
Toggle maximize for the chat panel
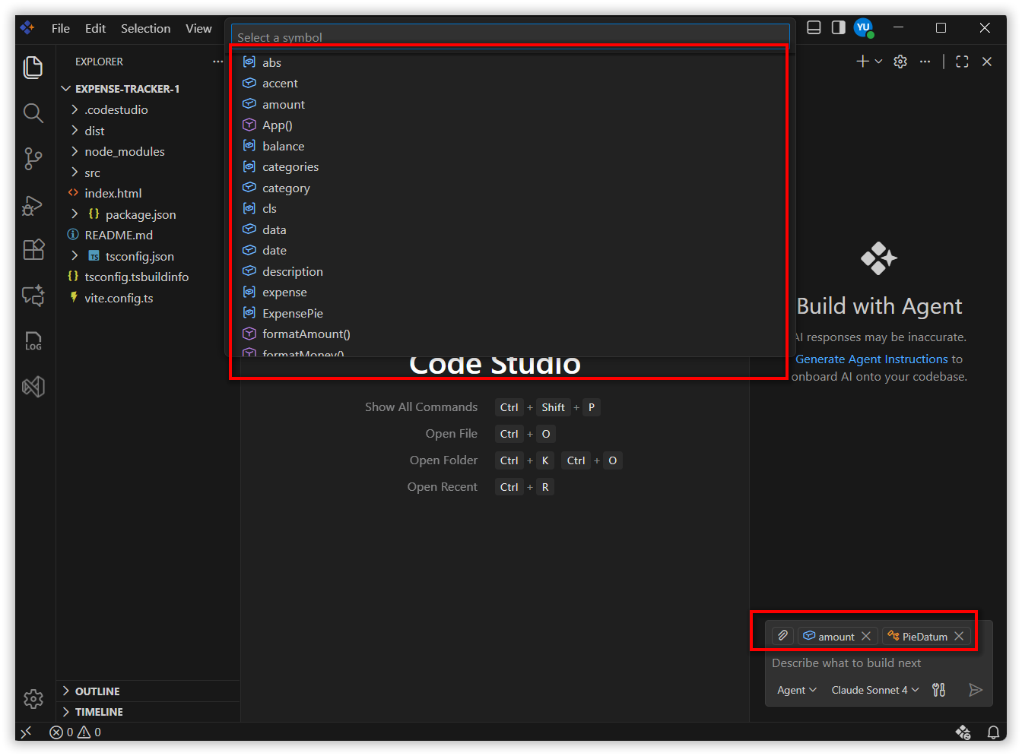(x=962, y=62)
